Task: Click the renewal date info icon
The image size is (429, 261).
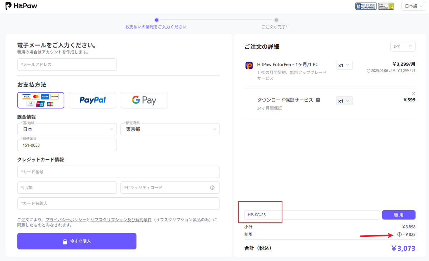Action: [x=368, y=71]
